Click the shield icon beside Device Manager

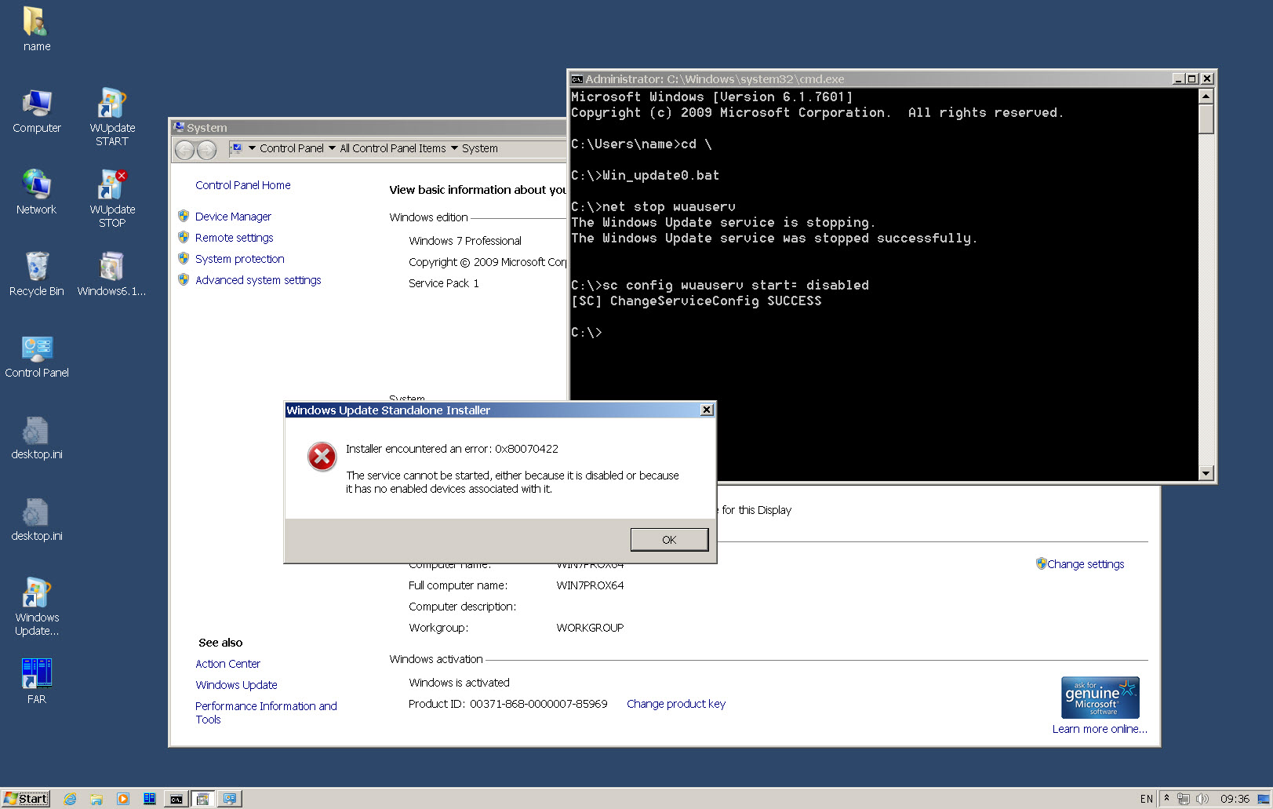pos(184,216)
